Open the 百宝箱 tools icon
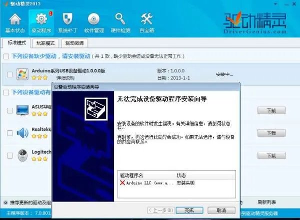300x220 pixels. coord(146,19)
